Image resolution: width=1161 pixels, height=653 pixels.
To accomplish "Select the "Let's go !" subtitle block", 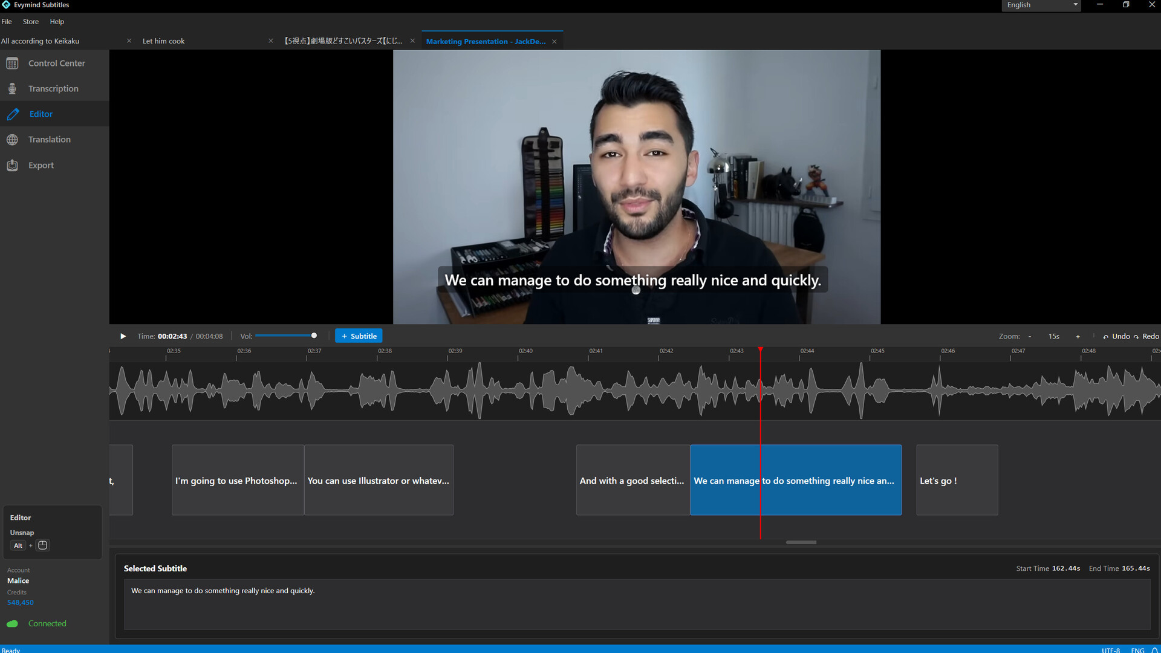I will [957, 480].
